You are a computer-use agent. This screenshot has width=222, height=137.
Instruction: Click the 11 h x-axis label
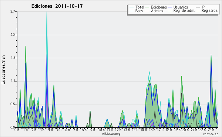(110, 130)
